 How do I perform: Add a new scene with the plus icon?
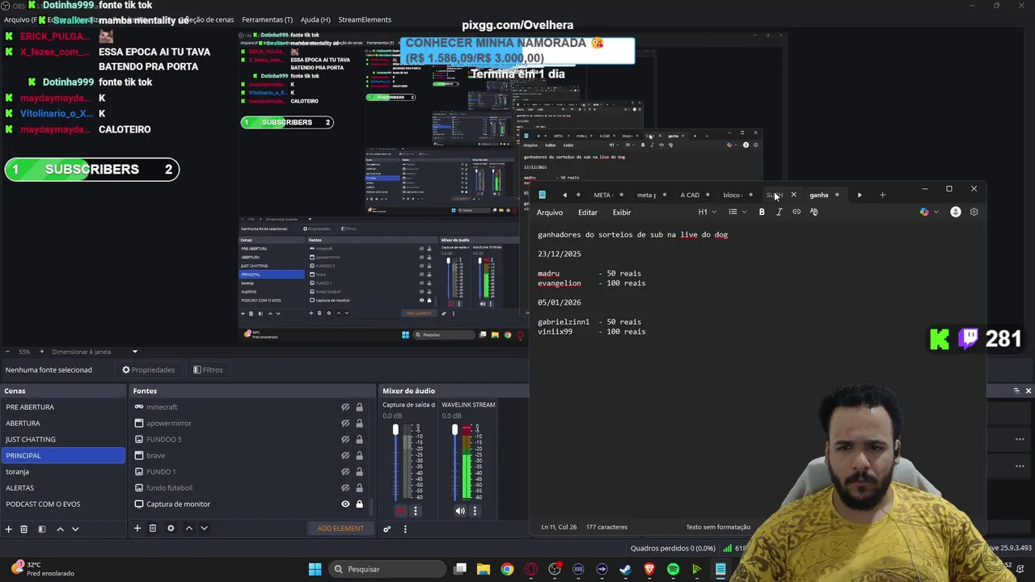tap(9, 529)
